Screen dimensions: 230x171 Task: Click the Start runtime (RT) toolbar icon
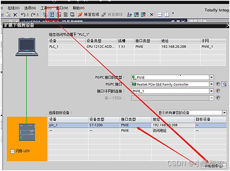tap(72, 14)
